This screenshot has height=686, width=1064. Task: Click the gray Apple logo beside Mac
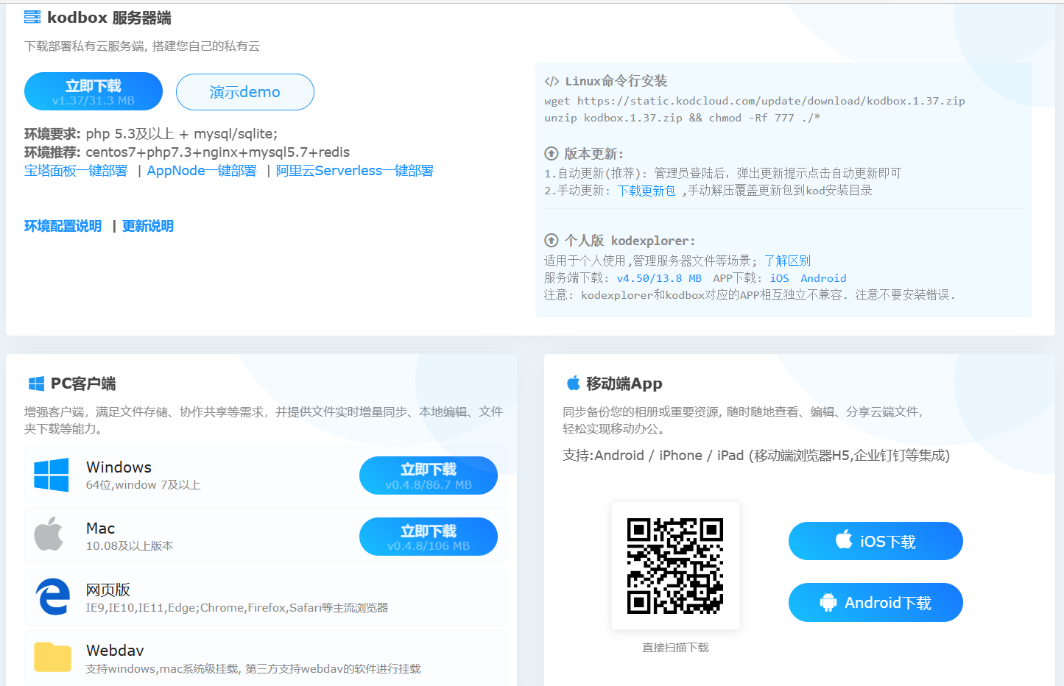coord(49,534)
